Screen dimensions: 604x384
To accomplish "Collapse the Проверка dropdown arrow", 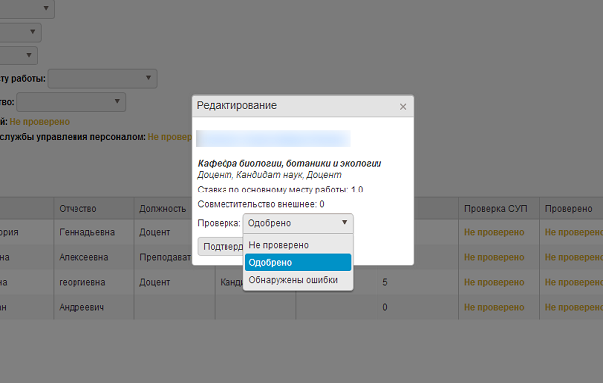I will [344, 223].
